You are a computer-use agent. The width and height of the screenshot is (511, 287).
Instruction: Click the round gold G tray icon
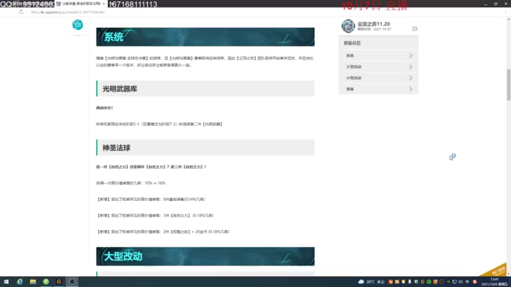423,282
